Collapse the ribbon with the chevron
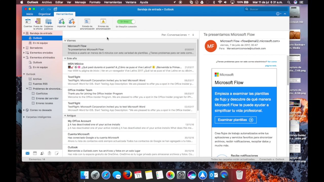The image size is (324, 182). pos(285,14)
